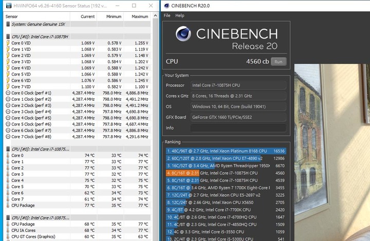Click the HWiNFO64 title bar icon
Image resolution: width=370 pixels, height=241 pixels.
pos(9,6)
